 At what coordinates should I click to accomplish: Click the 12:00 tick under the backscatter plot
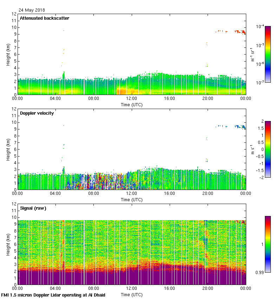(132, 99)
